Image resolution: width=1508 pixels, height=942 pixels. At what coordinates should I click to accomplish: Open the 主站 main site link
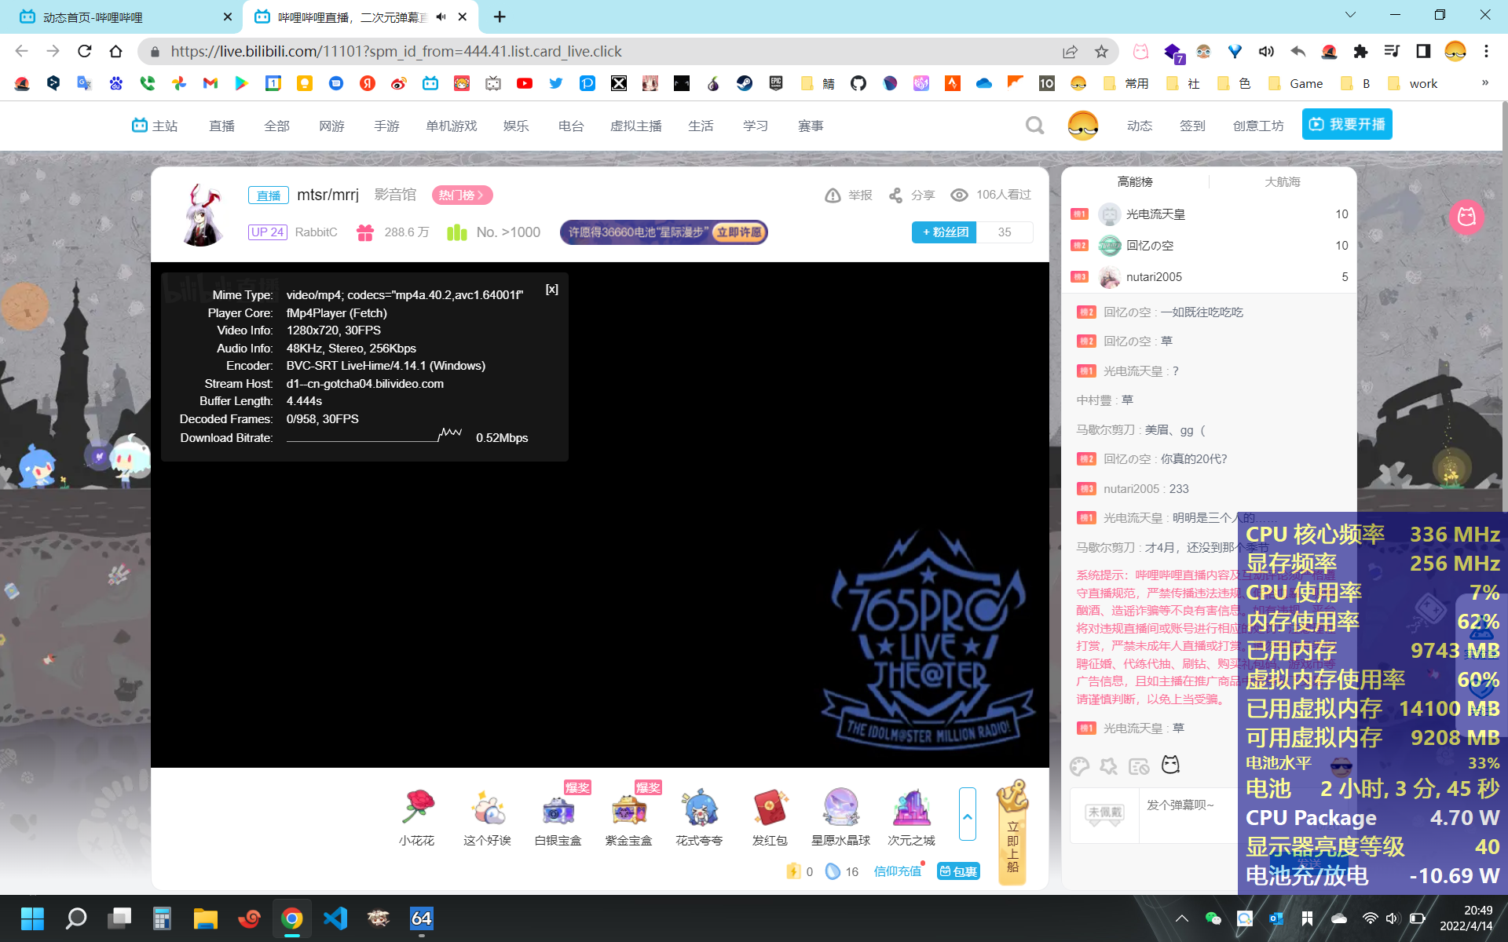(155, 126)
